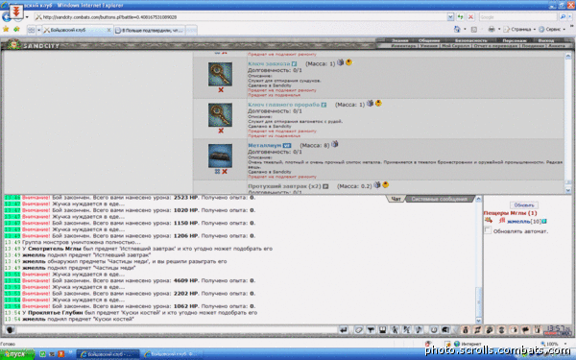Screen dimensions: 576x360
Task: Open the Сервис dropdown menu
Action: pos(552,29)
